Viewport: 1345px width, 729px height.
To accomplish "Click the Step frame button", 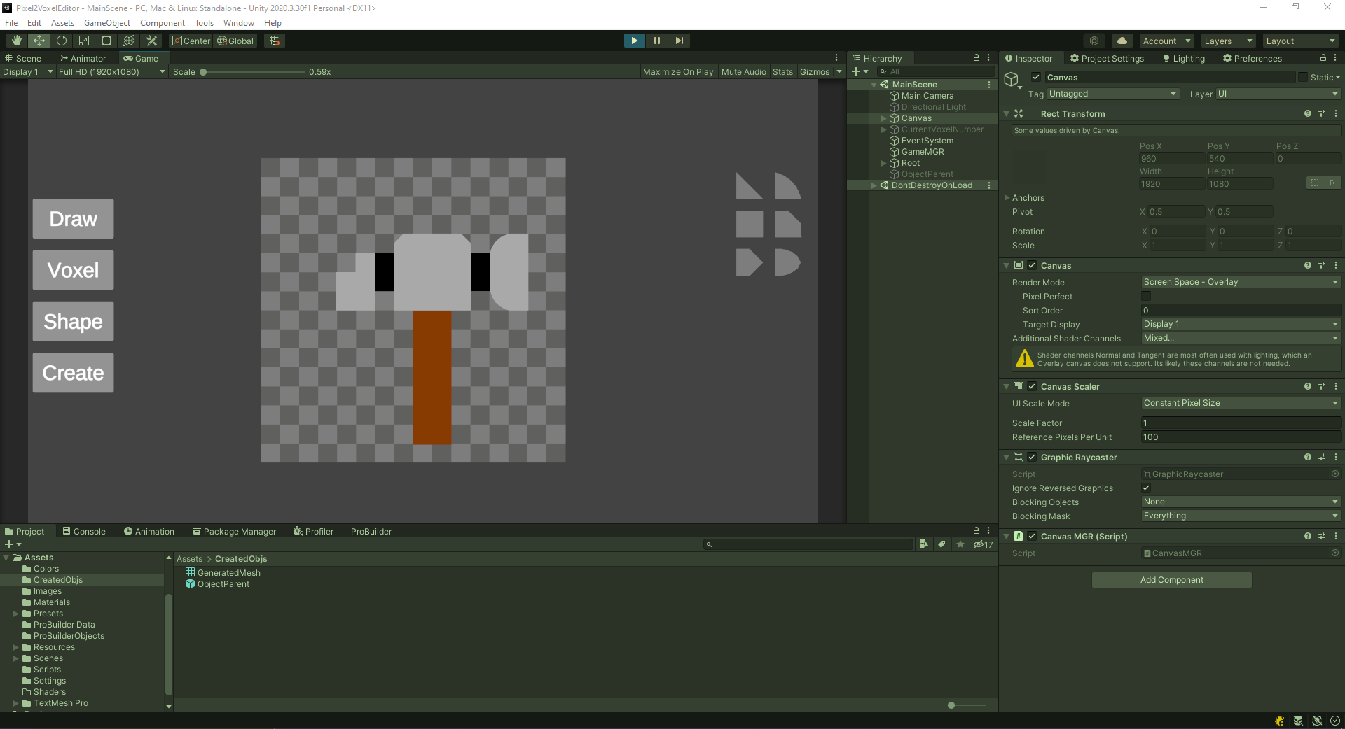I will pos(679,41).
